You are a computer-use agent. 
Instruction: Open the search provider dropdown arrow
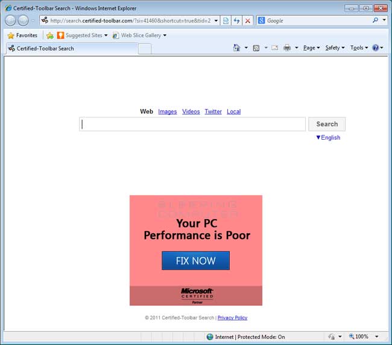pos(384,20)
